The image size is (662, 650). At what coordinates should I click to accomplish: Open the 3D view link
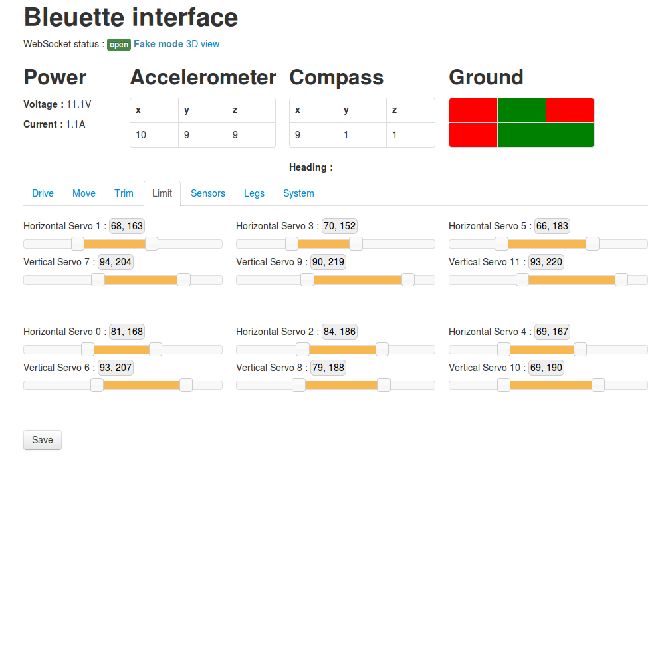click(x=203, y=44)
